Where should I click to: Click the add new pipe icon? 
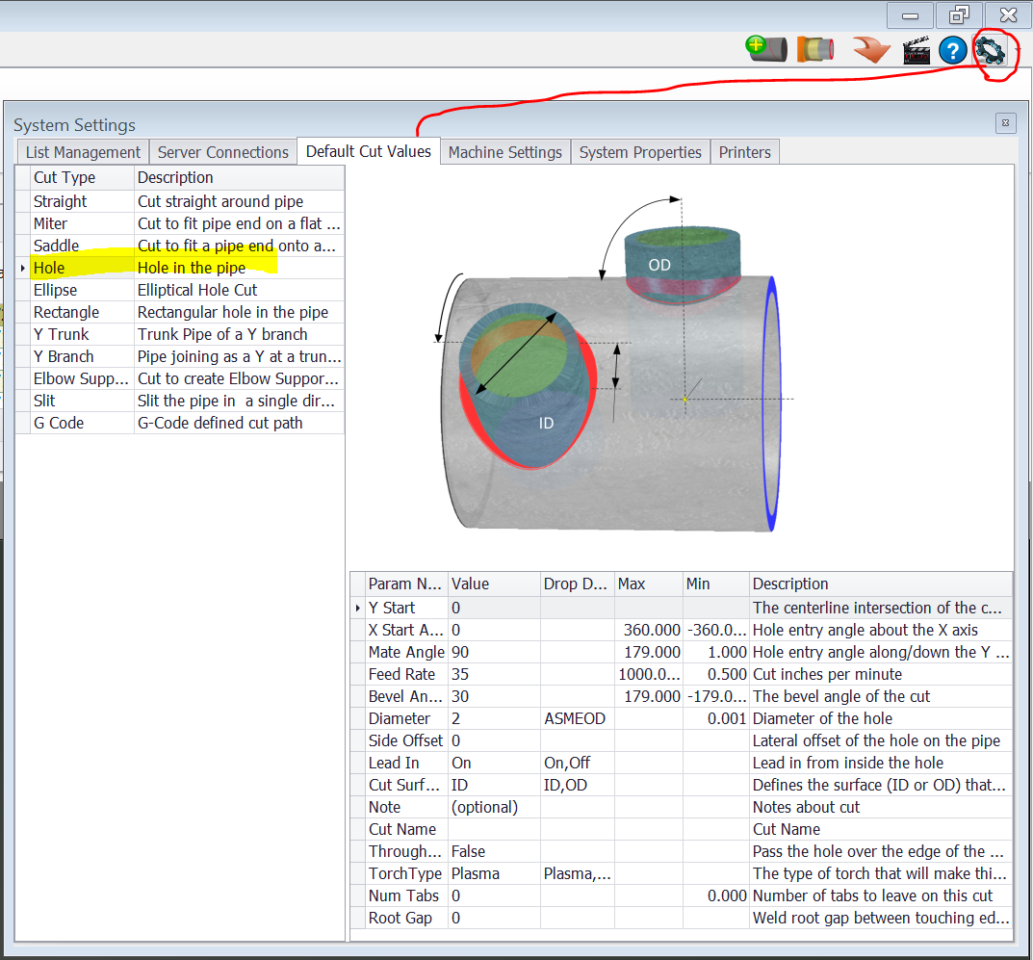766,49
